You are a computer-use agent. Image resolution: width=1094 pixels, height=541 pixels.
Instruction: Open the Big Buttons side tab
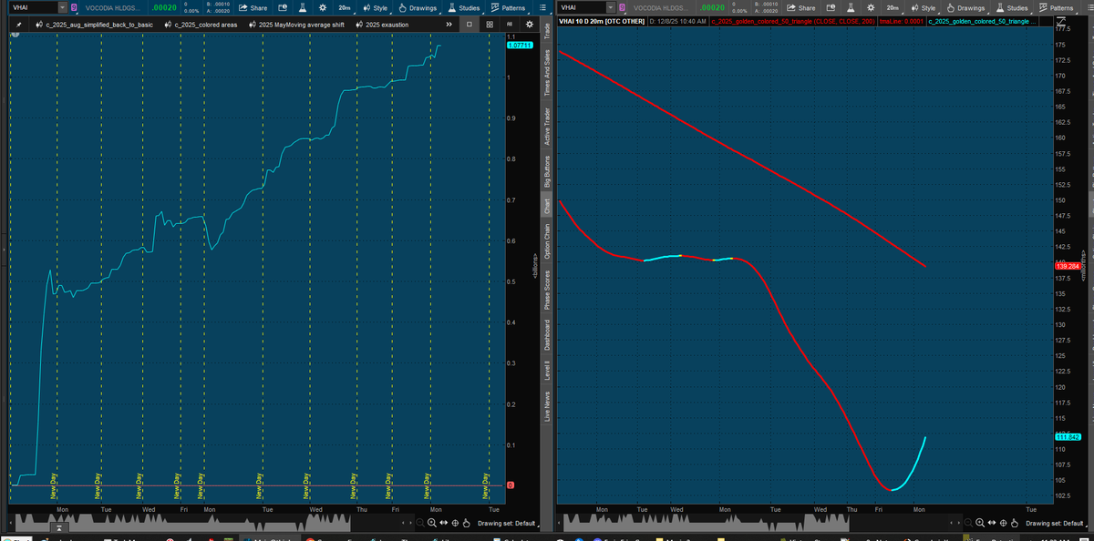pyautogui.click(x=547, y=170)
